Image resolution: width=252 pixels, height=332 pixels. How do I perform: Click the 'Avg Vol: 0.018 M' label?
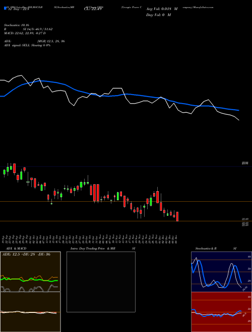click(x=162, y=9)
